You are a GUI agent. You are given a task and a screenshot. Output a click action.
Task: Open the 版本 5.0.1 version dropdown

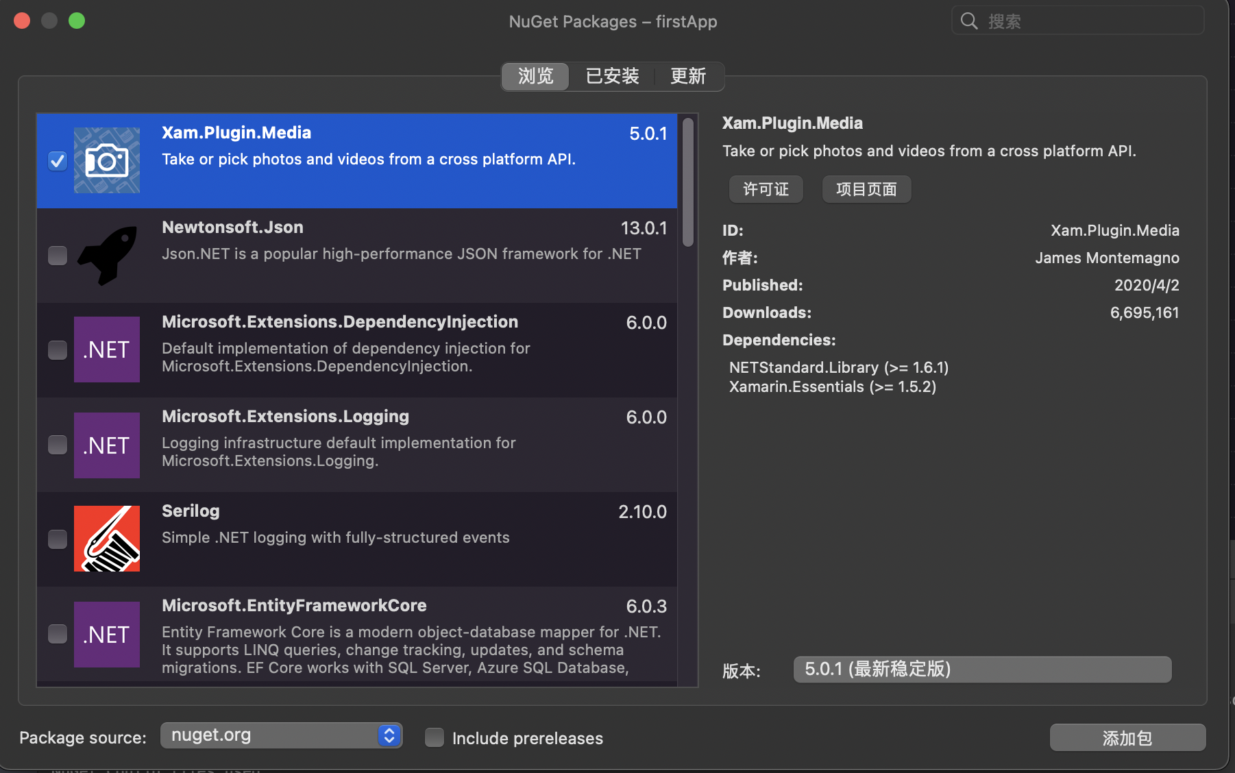point(982,670)
